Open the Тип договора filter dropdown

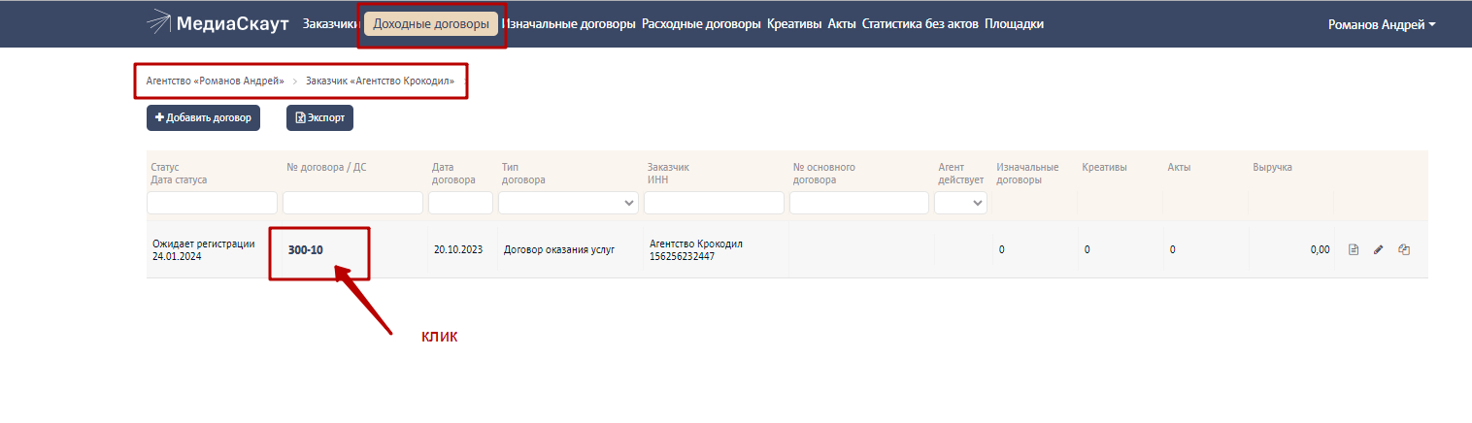coord(568,203)
